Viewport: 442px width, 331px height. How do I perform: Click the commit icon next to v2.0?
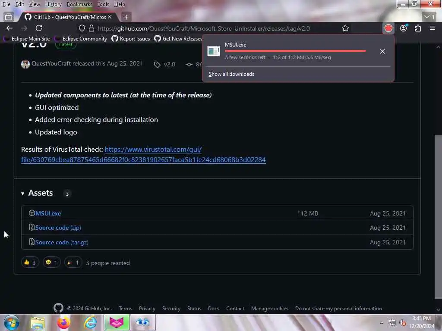click(x=189, y=65)
